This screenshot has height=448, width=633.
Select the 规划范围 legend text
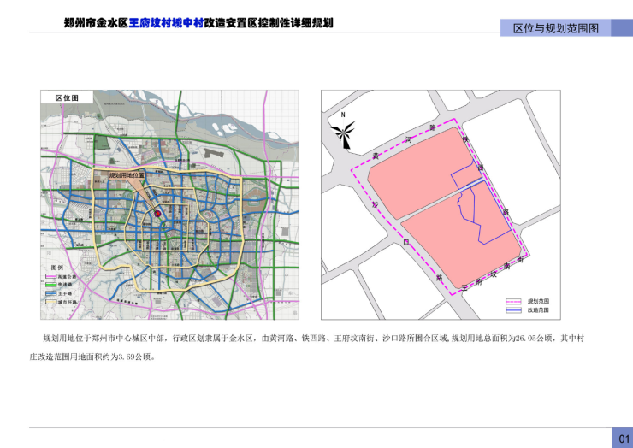[538, 301]
